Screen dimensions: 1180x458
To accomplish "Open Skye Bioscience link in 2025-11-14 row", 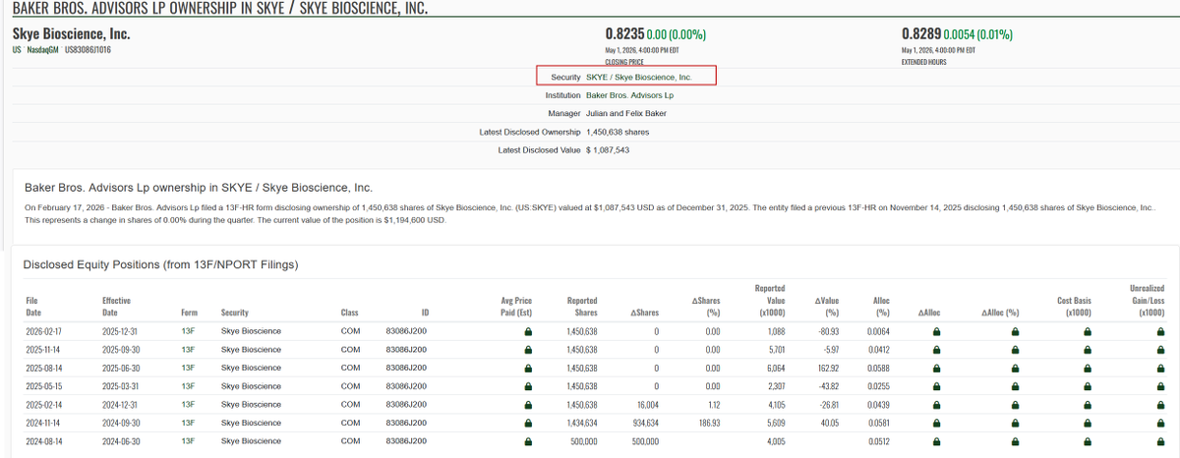I will [x=251, y=350].
